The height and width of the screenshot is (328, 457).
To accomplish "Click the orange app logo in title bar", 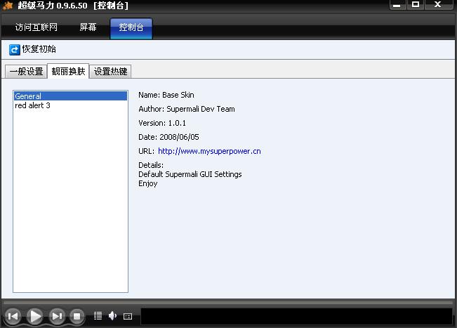I will click(8, 5).
